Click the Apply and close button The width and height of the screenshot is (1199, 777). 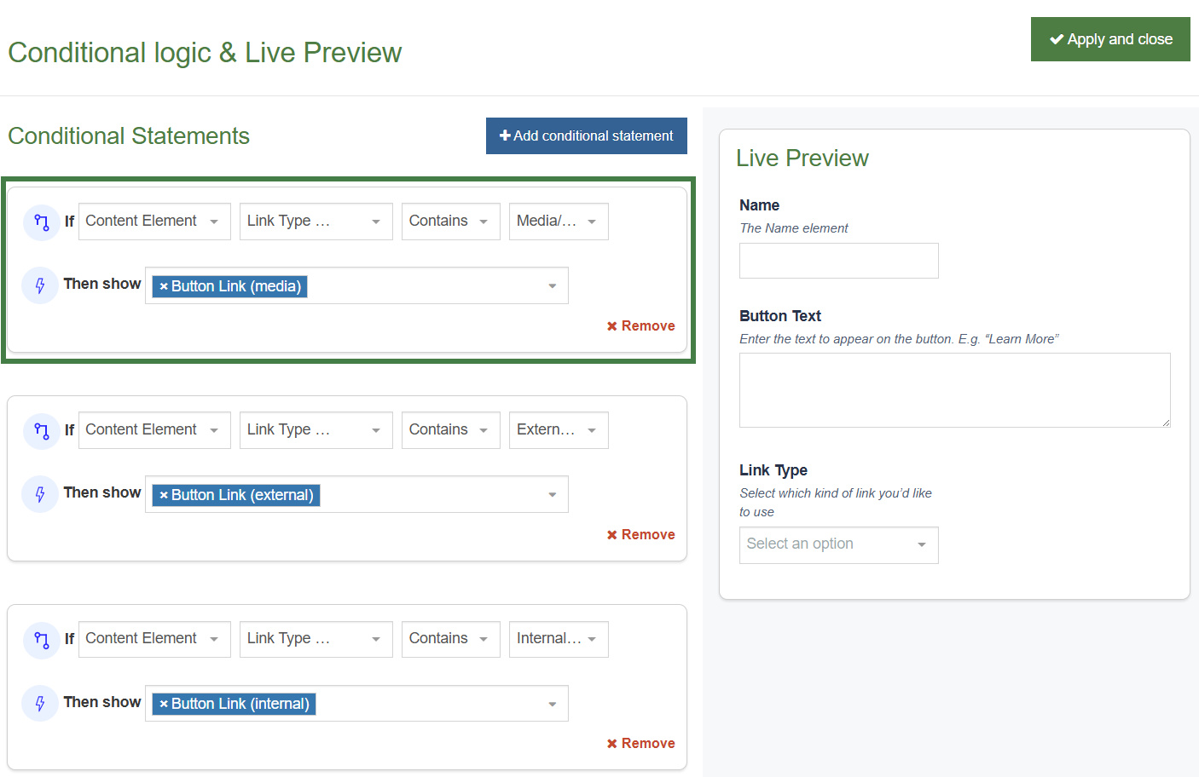point(1110,38)
